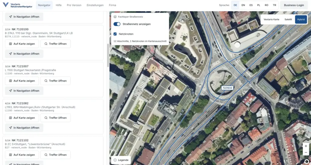Click map icon in NK 7121082 card
The width and height of the screenshot is (311, 165).
pos(11,118)
